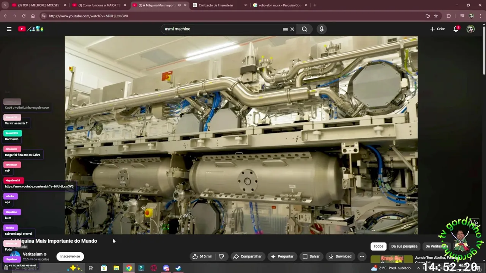Close the 'TOP 3 MELHORES MOUSES' tab
Viewport: 486px width, 273px height.
[65, 5]
